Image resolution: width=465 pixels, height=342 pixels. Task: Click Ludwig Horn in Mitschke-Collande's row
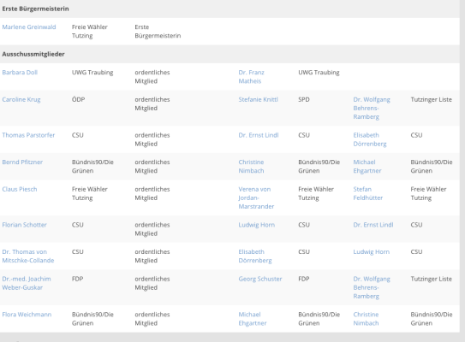[x=372, y=252]
